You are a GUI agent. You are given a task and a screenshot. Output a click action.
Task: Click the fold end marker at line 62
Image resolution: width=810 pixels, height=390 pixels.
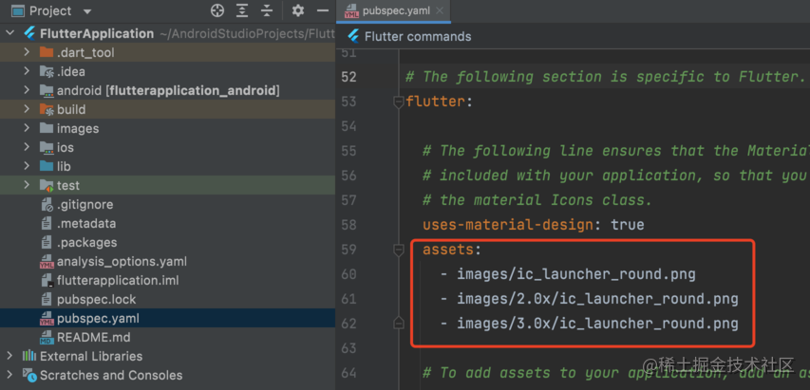coord(398,324)
